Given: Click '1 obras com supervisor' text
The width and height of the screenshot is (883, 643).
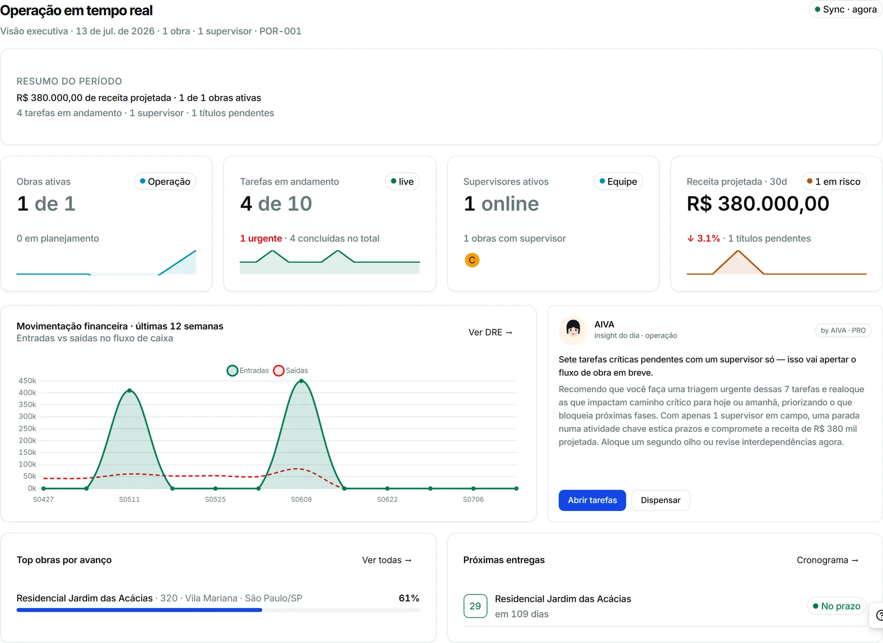Looking at the screenshot, I should pyautogui.click(x=514, y=238).
